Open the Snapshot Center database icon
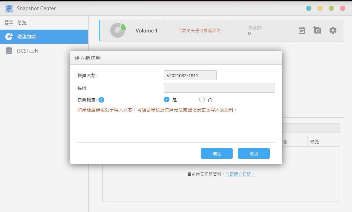 pyautogui.click(x=9, y=8)
